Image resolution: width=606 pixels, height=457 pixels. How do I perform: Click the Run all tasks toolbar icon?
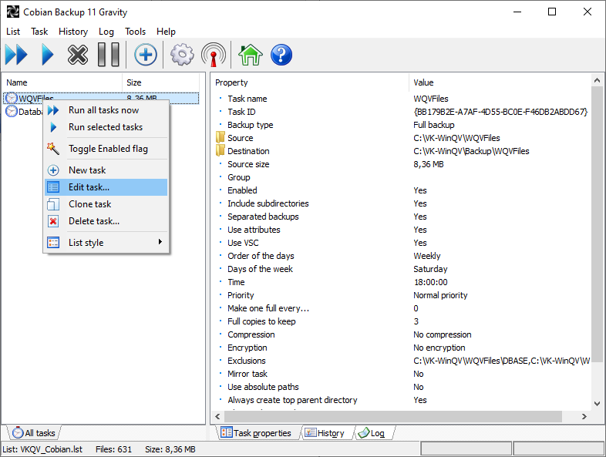point(16,55)
